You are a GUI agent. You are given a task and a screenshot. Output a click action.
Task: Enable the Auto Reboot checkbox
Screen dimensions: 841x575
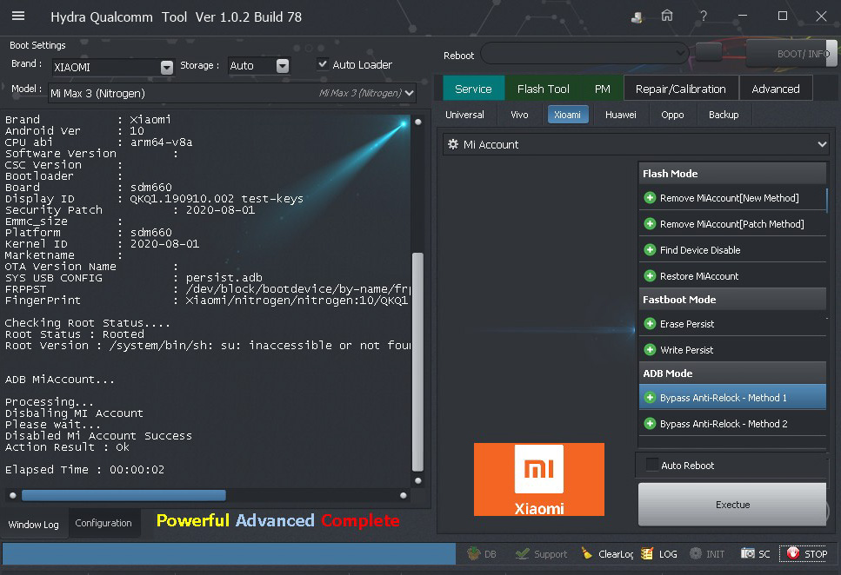[651, 466]
